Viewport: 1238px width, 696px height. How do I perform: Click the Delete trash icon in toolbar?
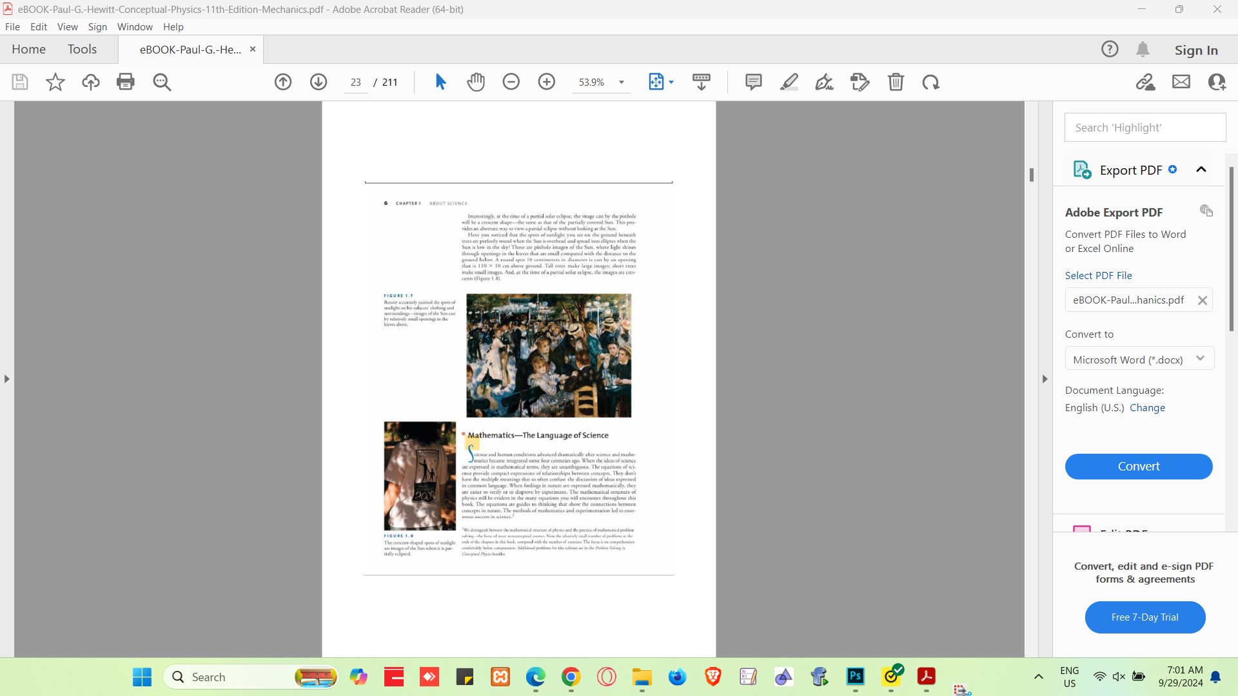pyautogui.click(x=896, y=82)
